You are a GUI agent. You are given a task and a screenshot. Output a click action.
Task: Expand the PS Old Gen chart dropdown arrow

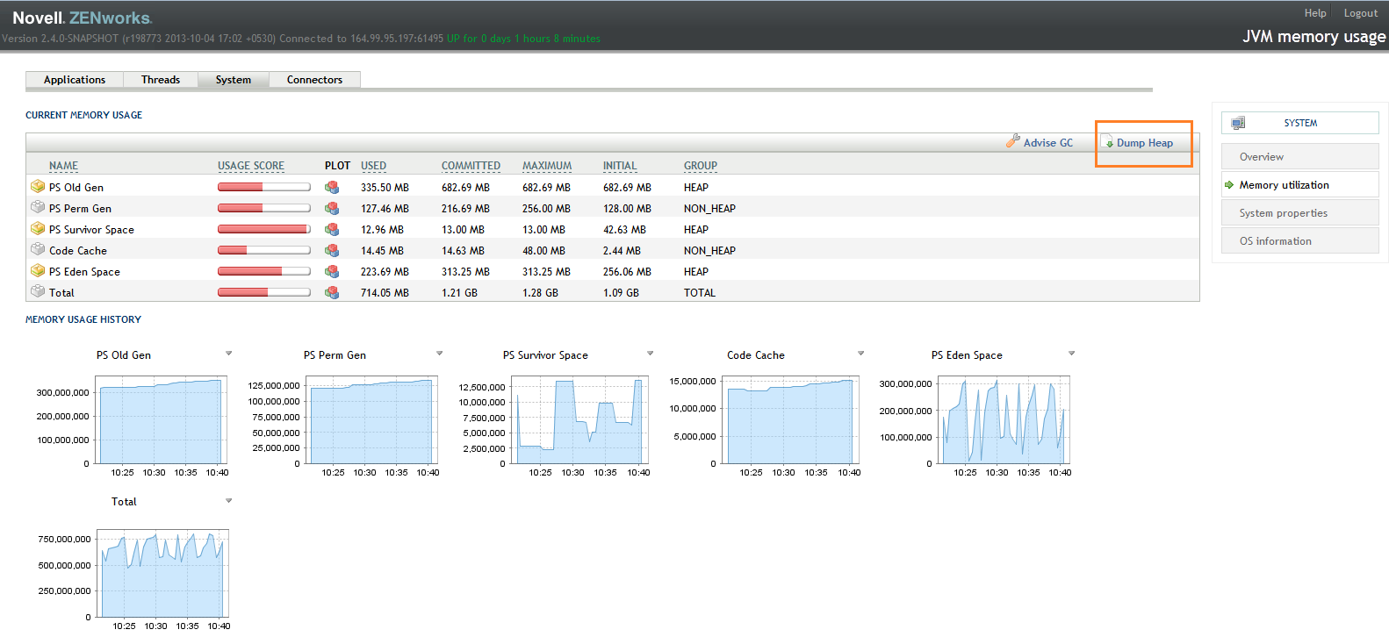229,354
